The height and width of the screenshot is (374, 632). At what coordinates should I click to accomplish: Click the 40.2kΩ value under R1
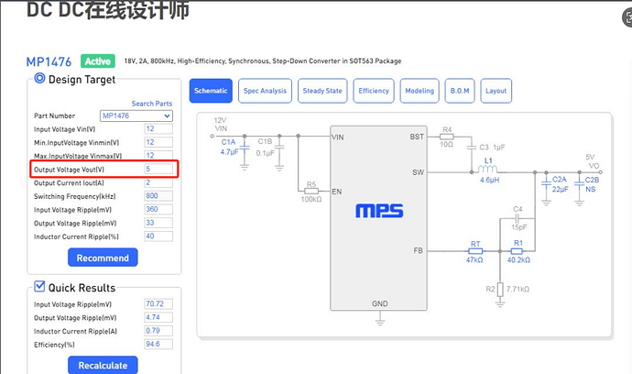[x=518, y=260]
